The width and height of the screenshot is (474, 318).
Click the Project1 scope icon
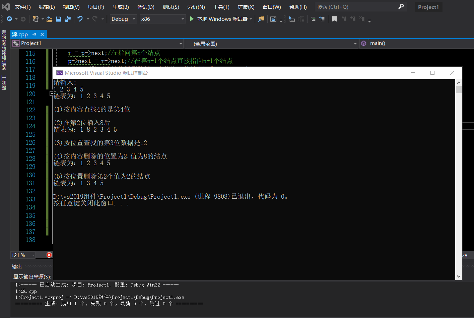click(x=16, y=43)
